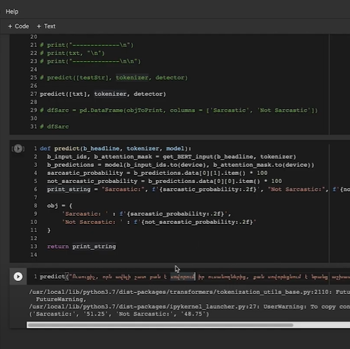The width and height of the screenshot is (350, 349).
Task: Click the commented '# dfSarc' line 31
Action: 55,126
